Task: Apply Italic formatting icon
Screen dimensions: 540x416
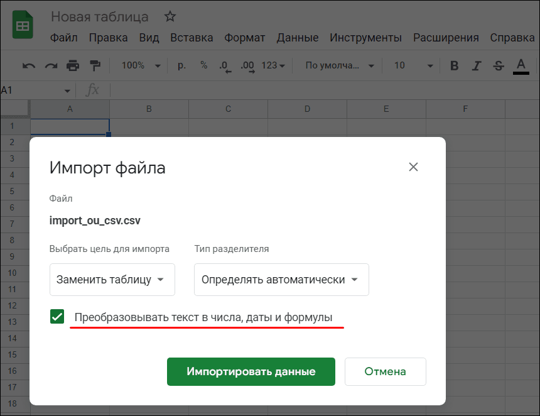Action: coord(477,65)
